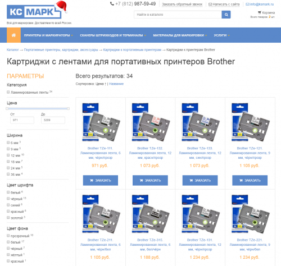Filter by 18 мм width

click(8, 162)
